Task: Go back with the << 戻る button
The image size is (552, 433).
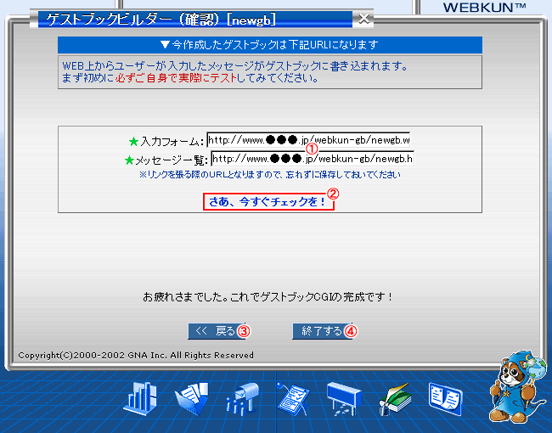Action: click(x=214, y=331)
